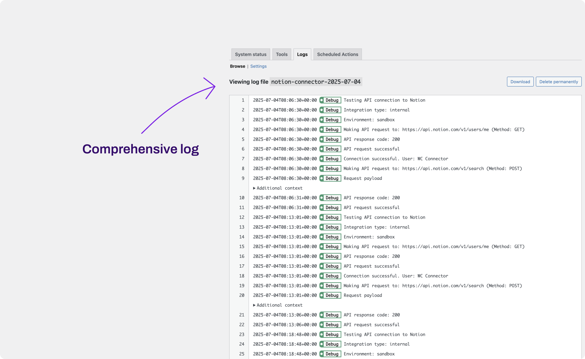This screenshot has width=585, height=359.
Task: Download the current log file
Action: coord(520,82)
